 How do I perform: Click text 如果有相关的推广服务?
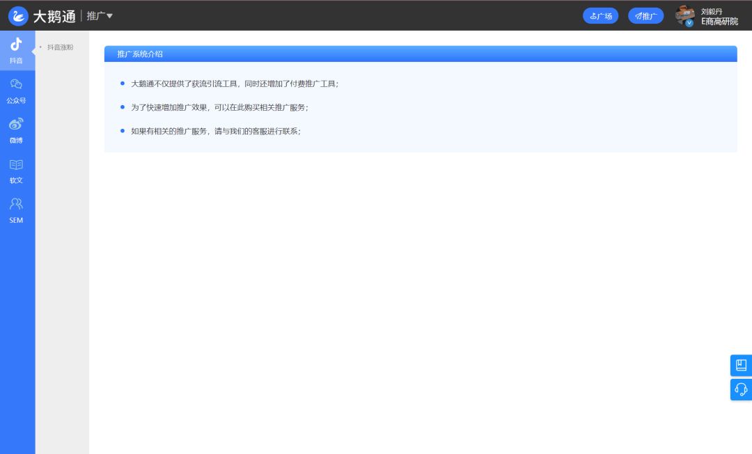click(169, 132)
